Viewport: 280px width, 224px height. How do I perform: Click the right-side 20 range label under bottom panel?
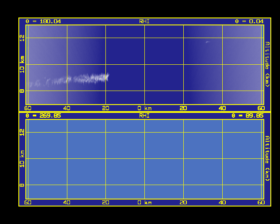(183, 203)
